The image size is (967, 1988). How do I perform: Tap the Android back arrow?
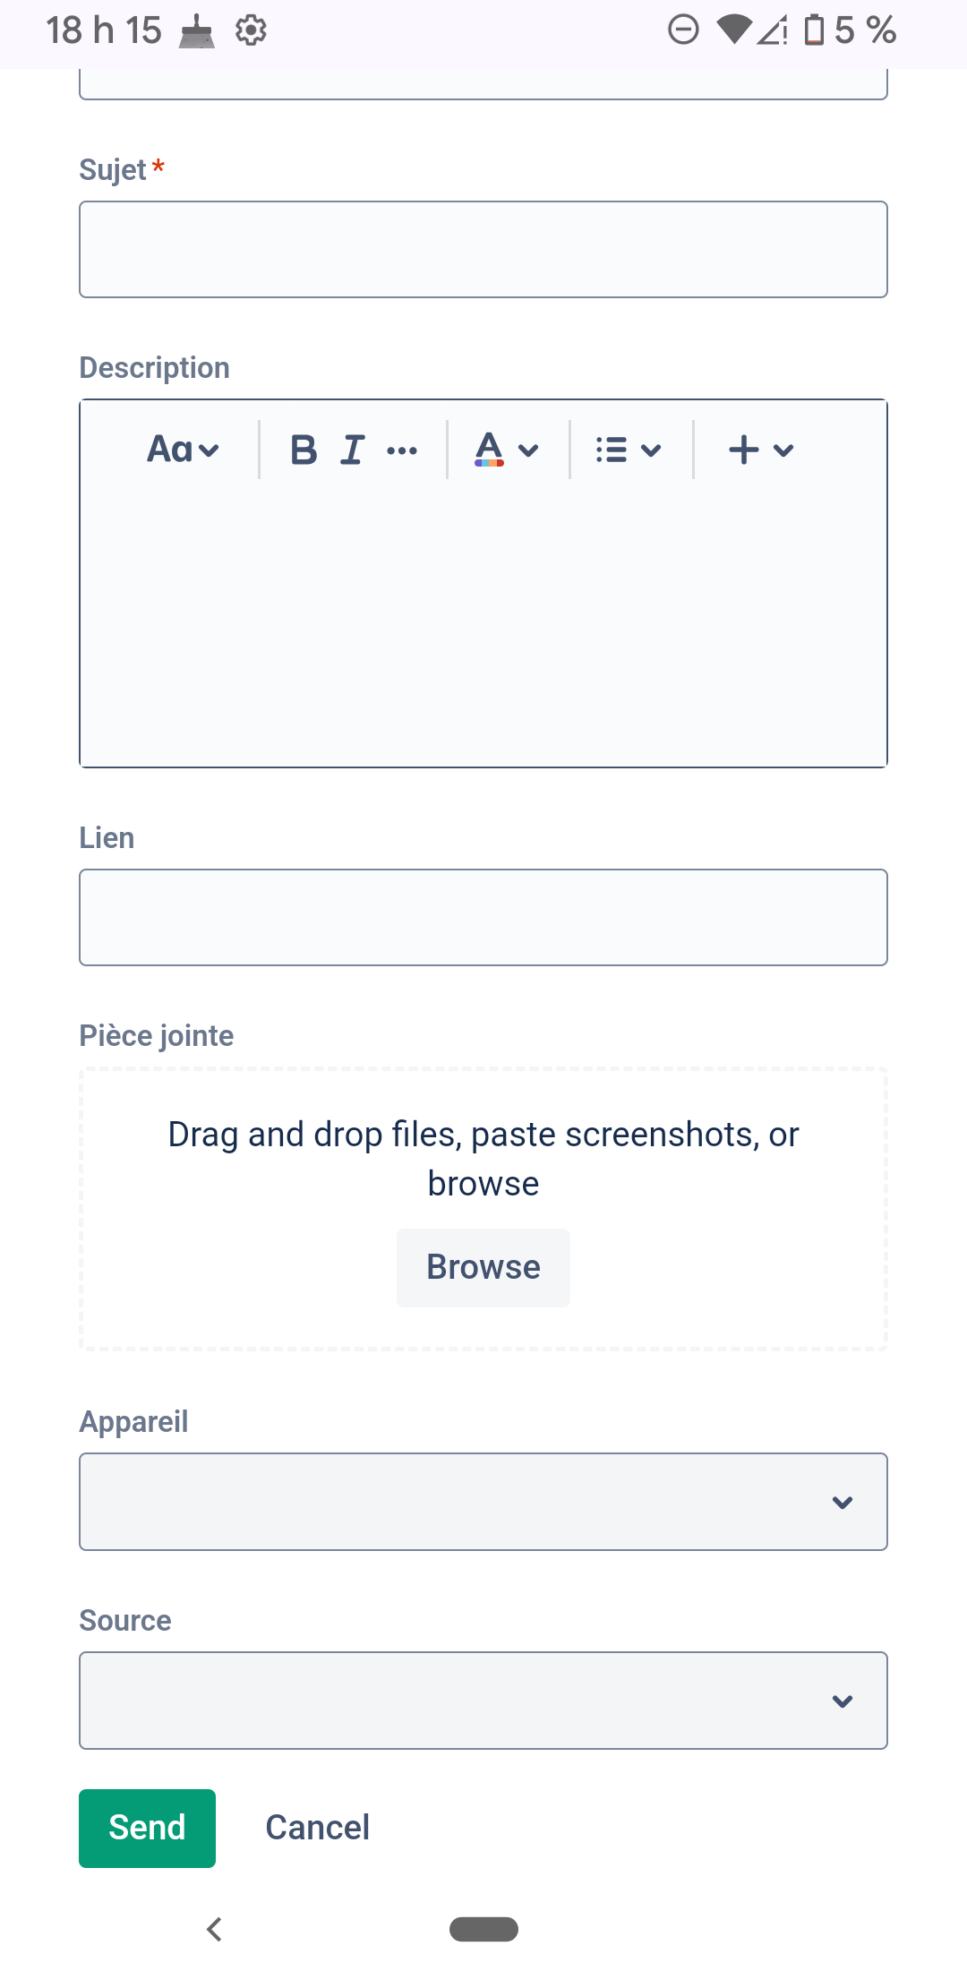click(x=214, y=1929)
